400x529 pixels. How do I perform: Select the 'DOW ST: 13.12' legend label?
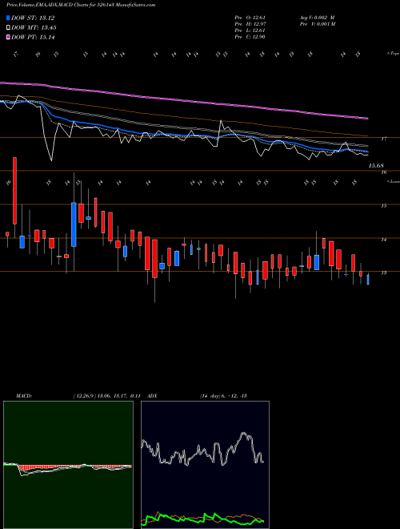click(33, 18)
